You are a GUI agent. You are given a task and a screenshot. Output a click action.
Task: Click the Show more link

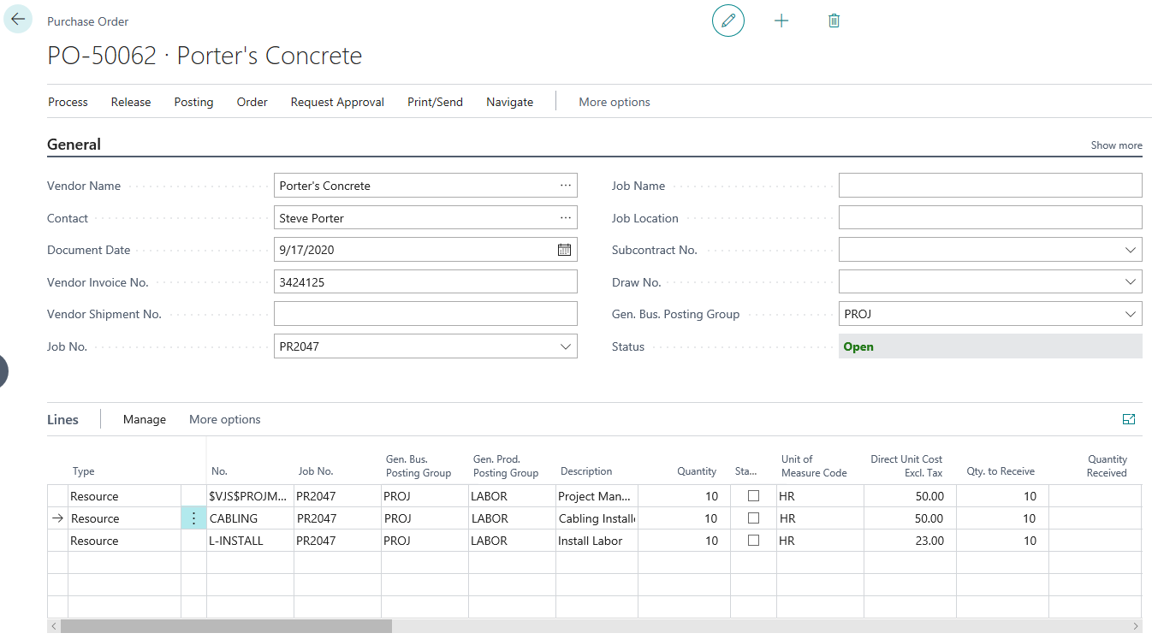pyautogui.click(x=1116, y=145)
